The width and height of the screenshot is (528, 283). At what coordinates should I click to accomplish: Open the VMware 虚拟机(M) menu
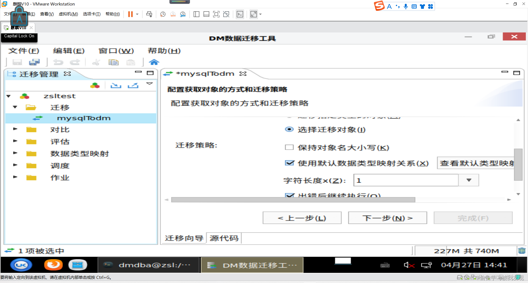(x=68, y=14)
